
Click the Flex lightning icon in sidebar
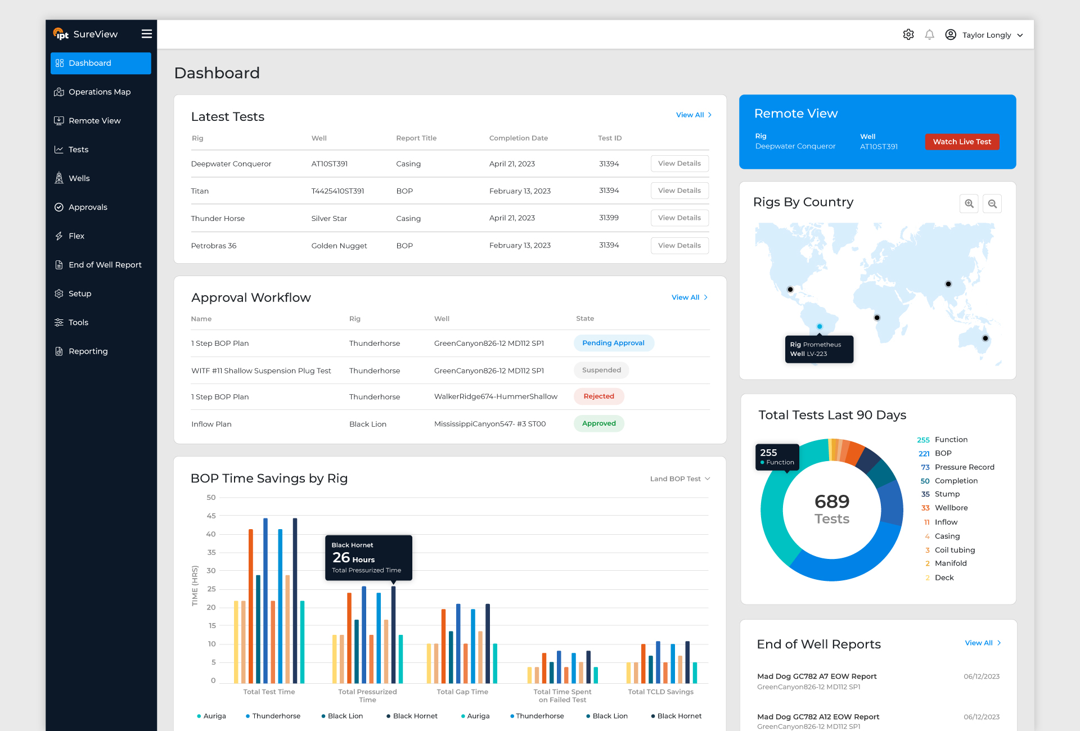(58, 236)
